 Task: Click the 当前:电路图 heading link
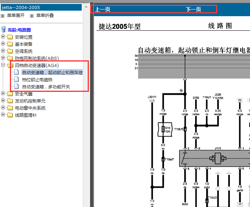[19, 30]
